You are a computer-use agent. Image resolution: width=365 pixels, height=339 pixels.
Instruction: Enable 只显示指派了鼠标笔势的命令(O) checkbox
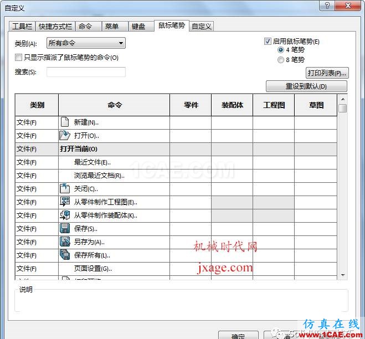tap(18, 57)
